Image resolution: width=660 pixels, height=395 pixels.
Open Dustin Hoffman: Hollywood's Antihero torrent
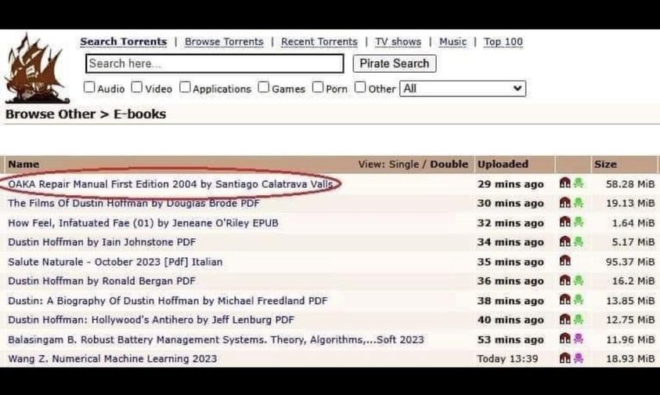[x=151, y=320]
